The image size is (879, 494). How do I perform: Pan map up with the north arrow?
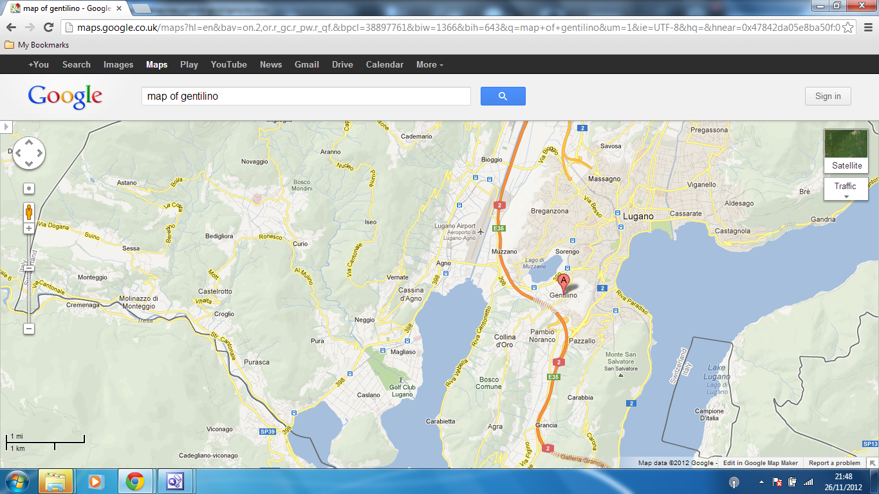29,143
